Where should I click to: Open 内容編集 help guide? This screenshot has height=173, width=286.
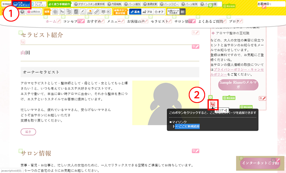tap(114, 4)
